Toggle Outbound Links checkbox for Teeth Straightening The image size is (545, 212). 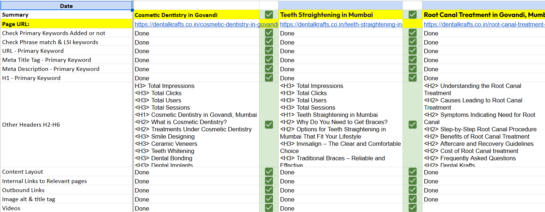(412, 190)
